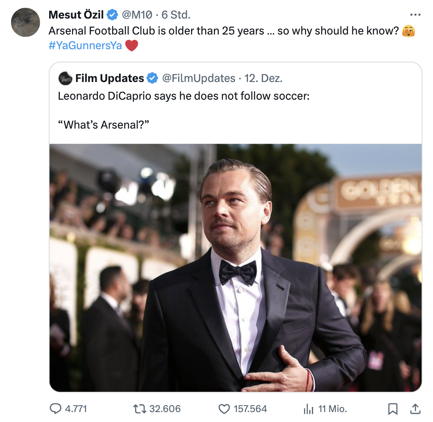
Task: Click the reply comment icon
Action: click(x=56, y=408)
